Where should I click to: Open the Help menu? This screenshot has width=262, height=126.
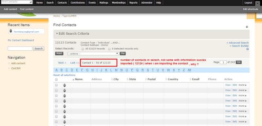[x=159, y=3]
